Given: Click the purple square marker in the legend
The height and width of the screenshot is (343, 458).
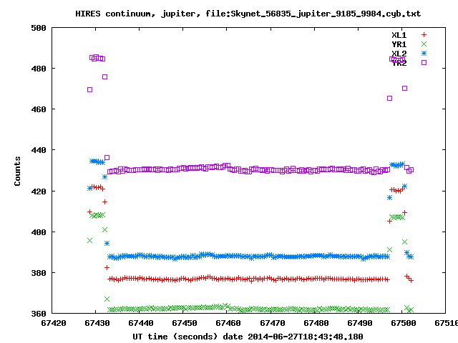Looking at the screenshot, I should [x=424, y=62].
